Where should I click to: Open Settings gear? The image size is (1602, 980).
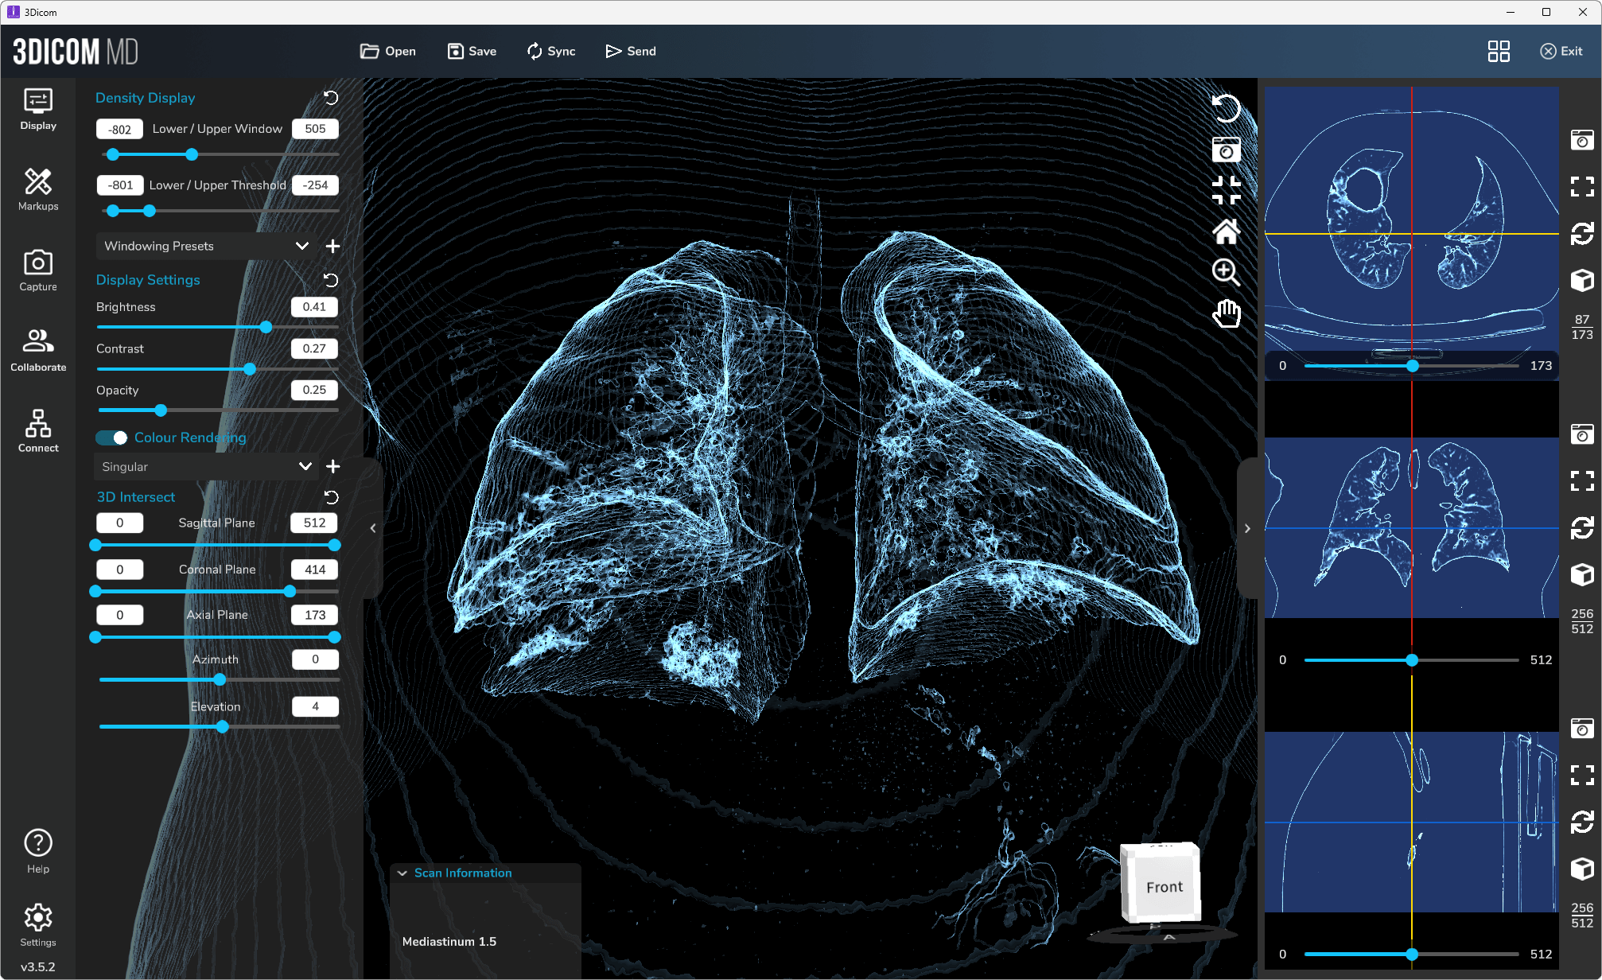click(38, 925)
